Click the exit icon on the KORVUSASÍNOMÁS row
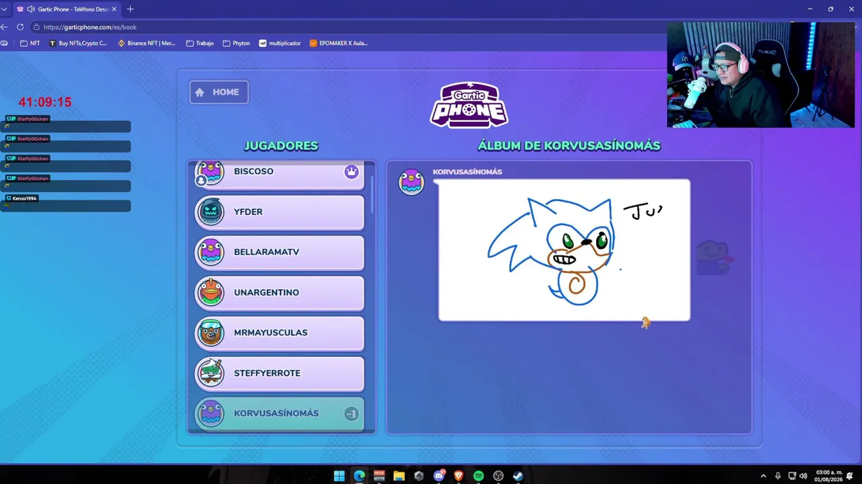862x484 pixels. pos(352,413)
